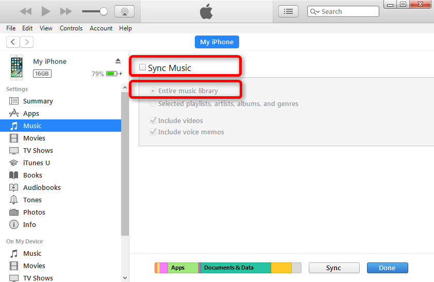Open the Controls menu
The height and width of the screenshot is (282, 434).
click(71, 28)
